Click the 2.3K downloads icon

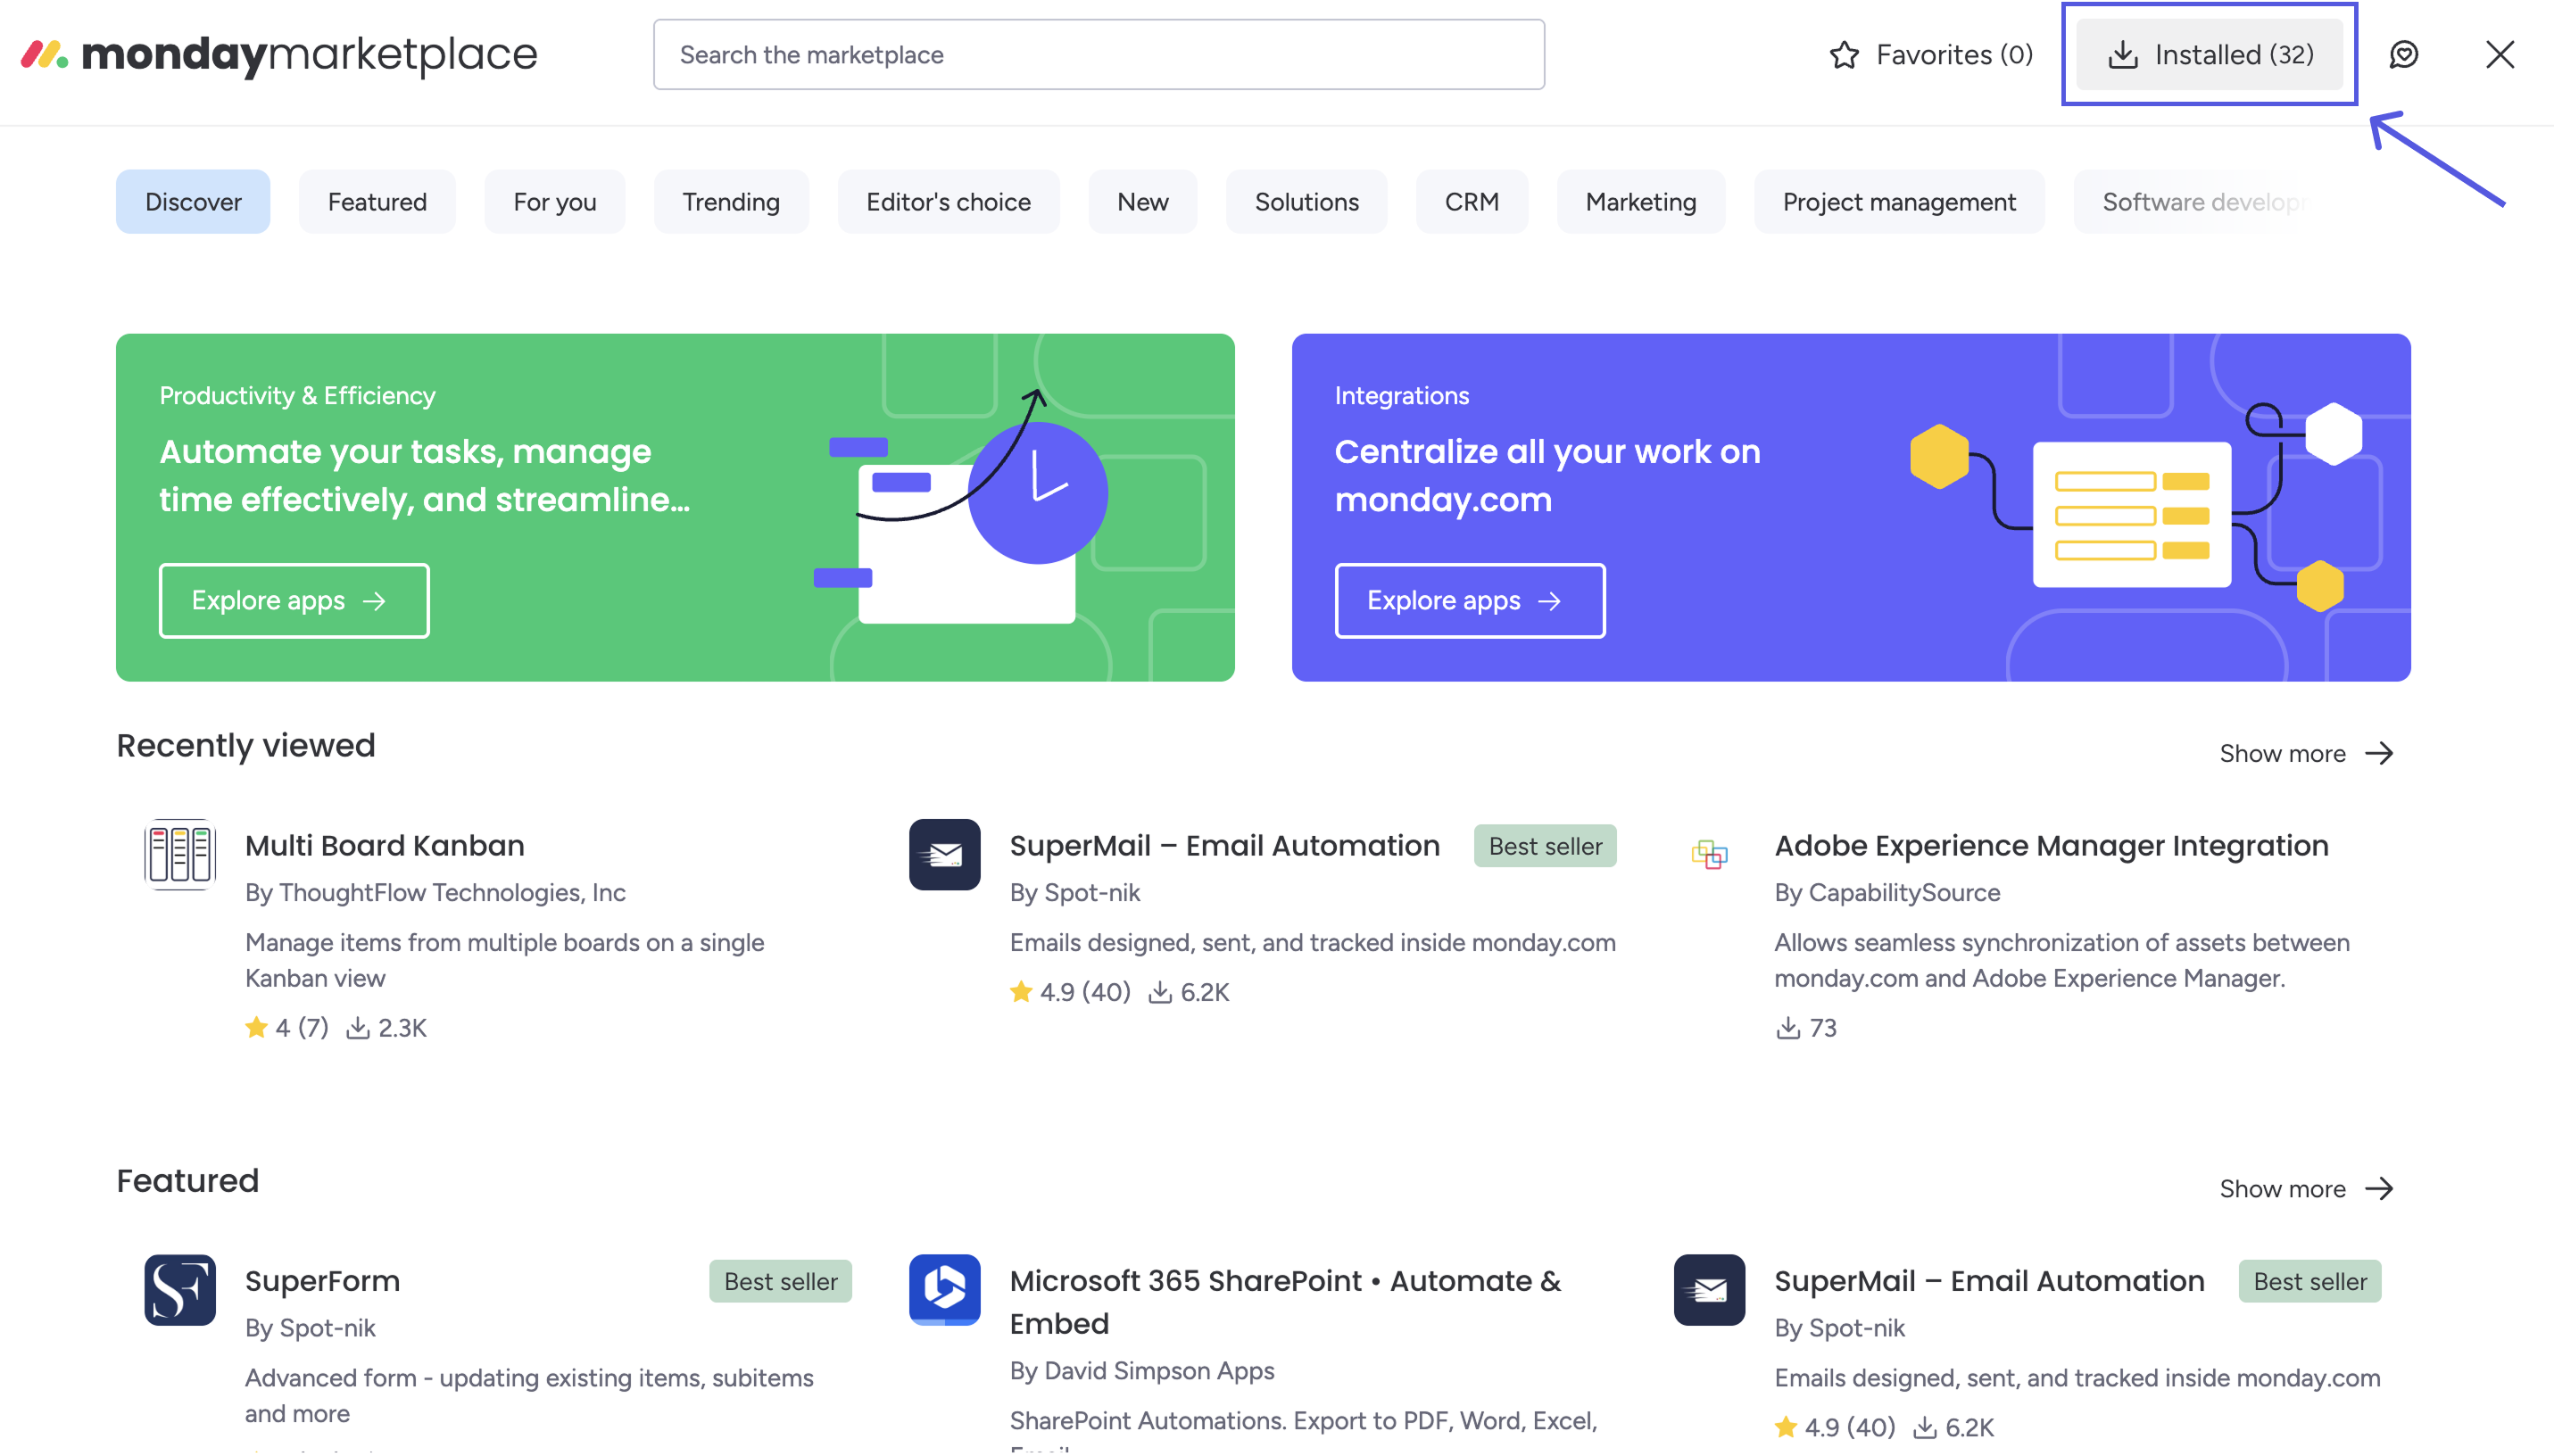pyautogui.click(x=357, y=1027)
